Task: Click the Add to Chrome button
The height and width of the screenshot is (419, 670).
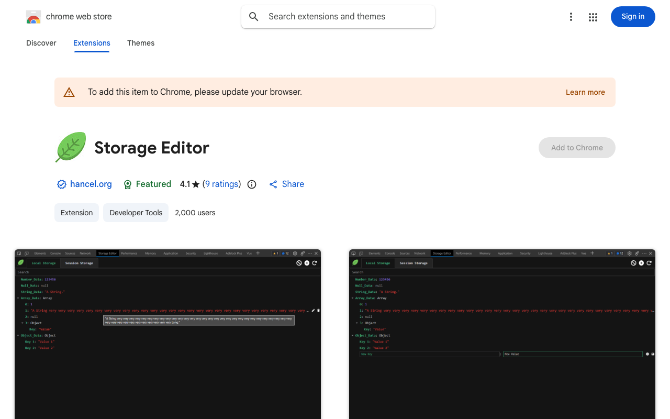Action: pos(577,148)
